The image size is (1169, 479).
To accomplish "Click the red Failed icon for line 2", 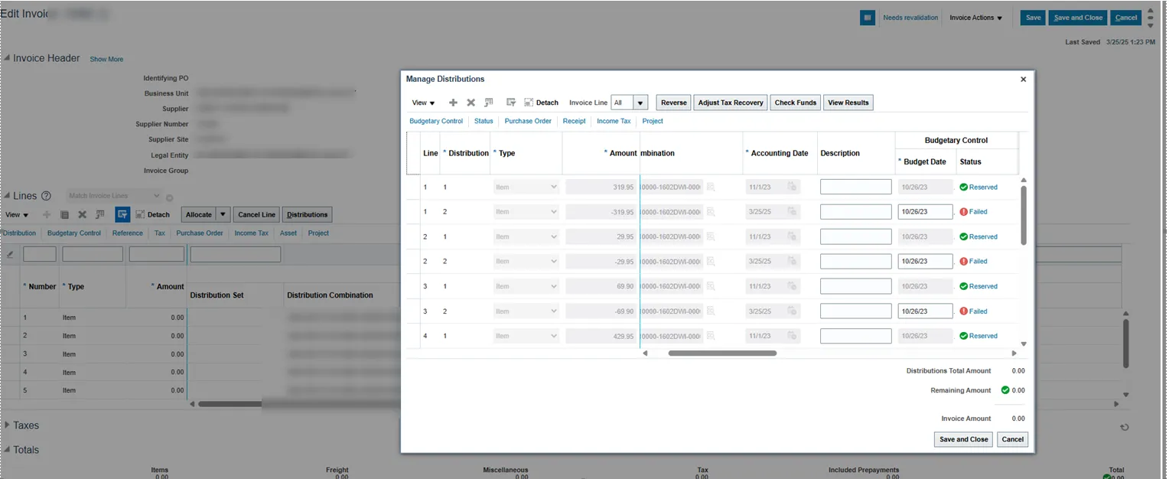I will point(964,262).
